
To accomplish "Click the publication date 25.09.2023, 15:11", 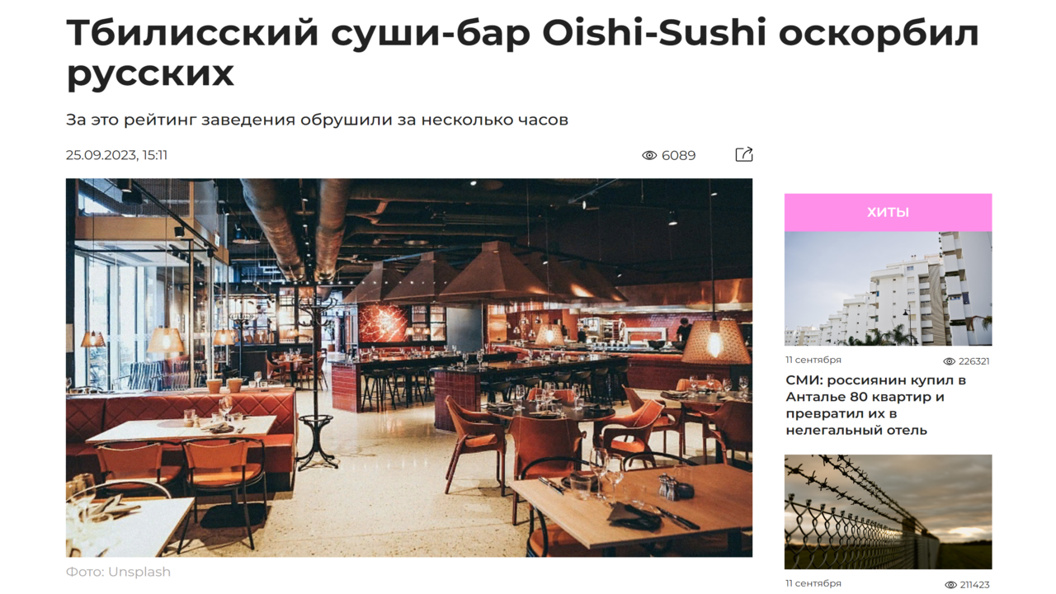I will [116, 155].
